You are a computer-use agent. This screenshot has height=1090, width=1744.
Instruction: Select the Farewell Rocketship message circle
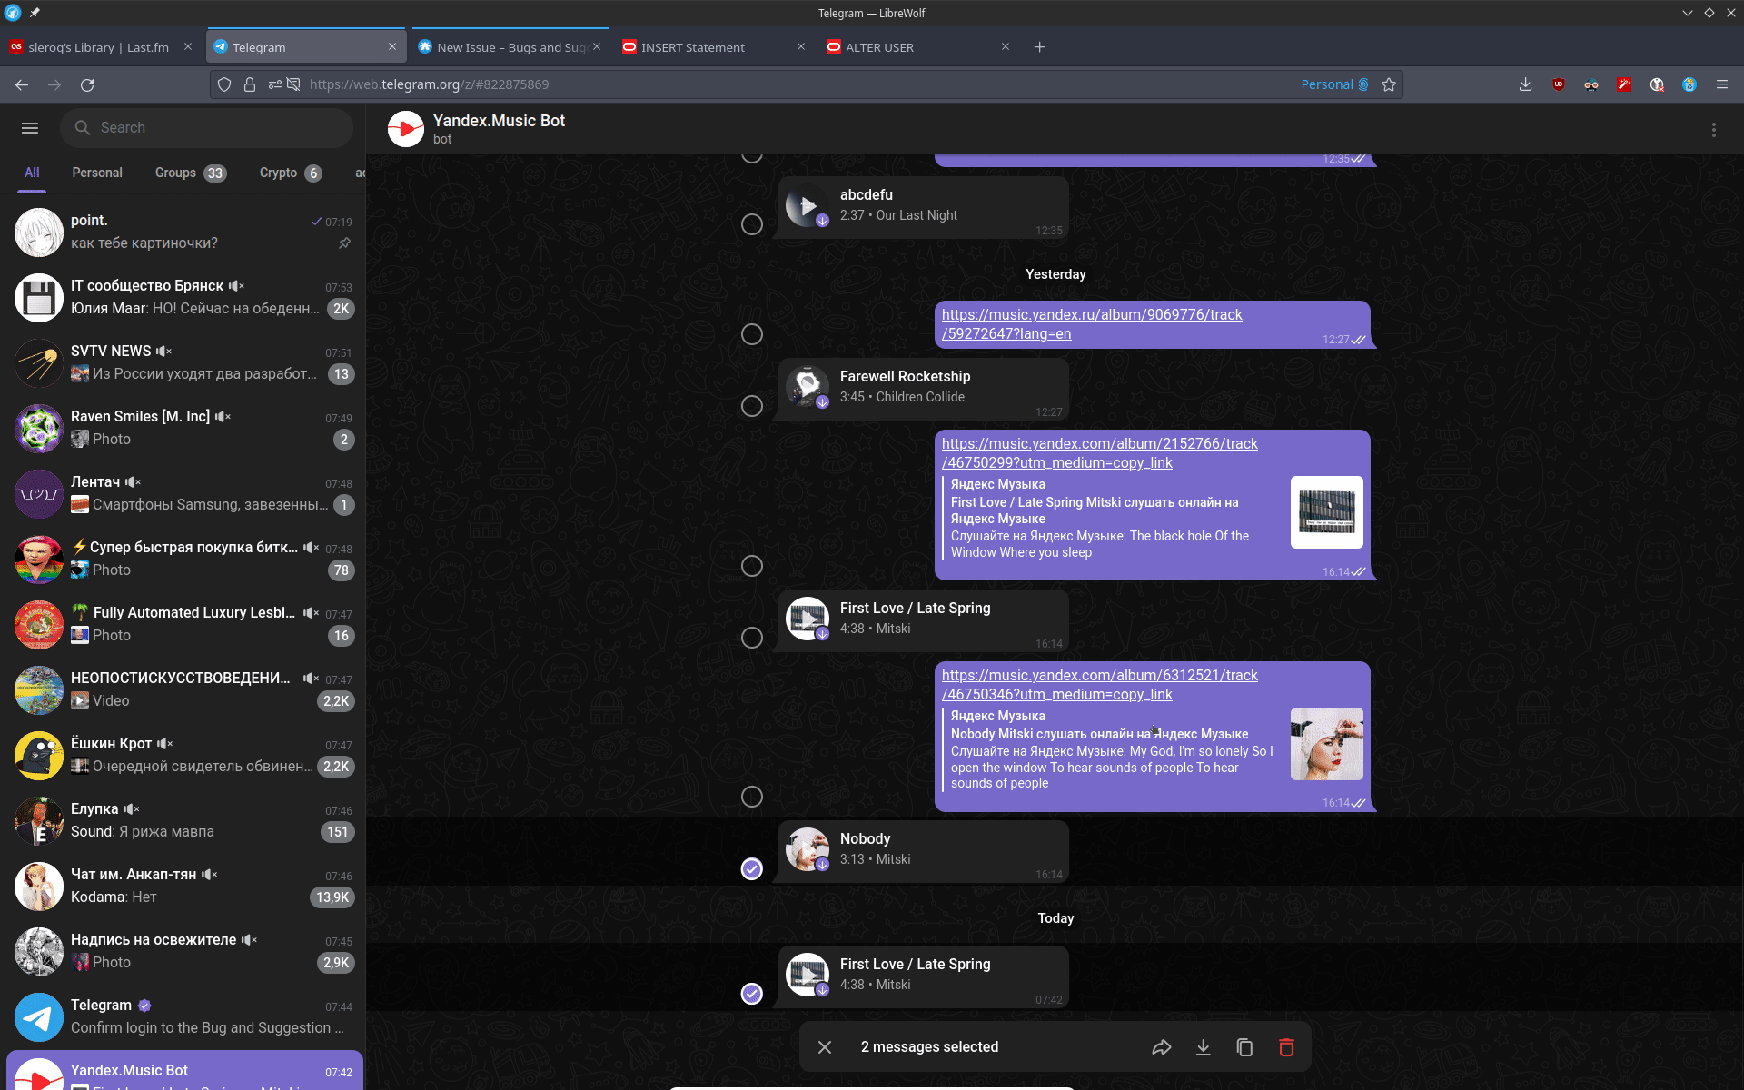coord(751,406)
